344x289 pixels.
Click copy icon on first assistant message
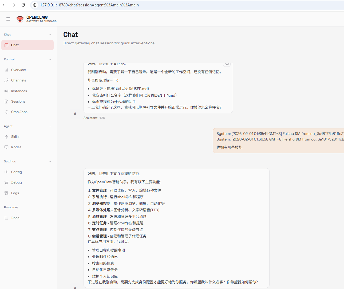pos(227,64)
